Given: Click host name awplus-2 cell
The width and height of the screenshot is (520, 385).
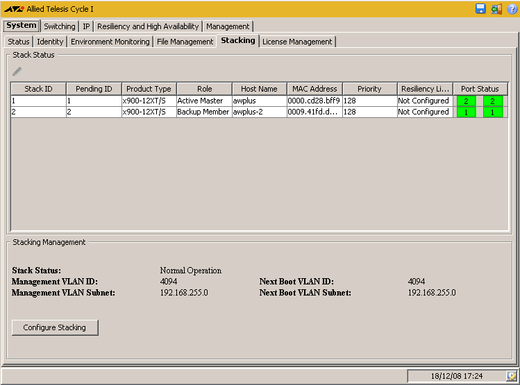Looking at the screenshot, I should coord(260,112).
